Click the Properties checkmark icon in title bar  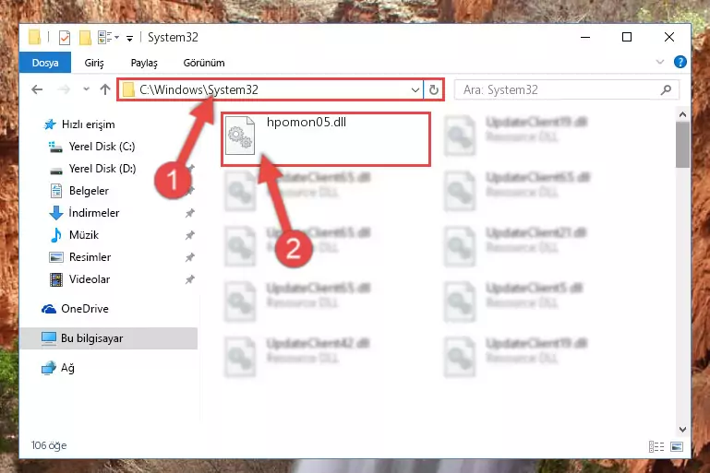[x=65, y=38]
